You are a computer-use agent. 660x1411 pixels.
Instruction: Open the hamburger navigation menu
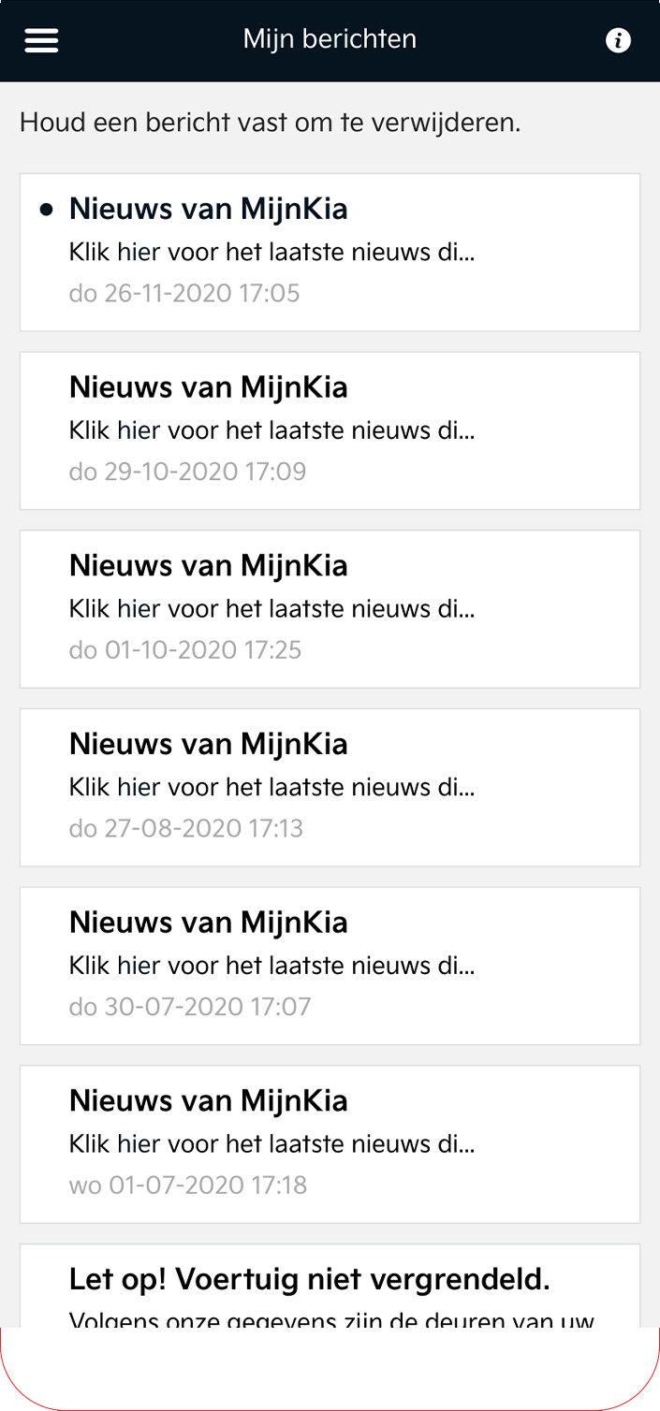click(x=41, y=40)
